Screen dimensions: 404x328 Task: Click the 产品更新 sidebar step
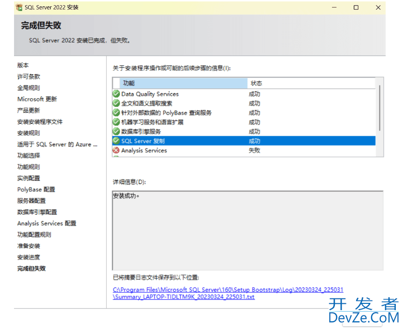[x=29, y=111]
